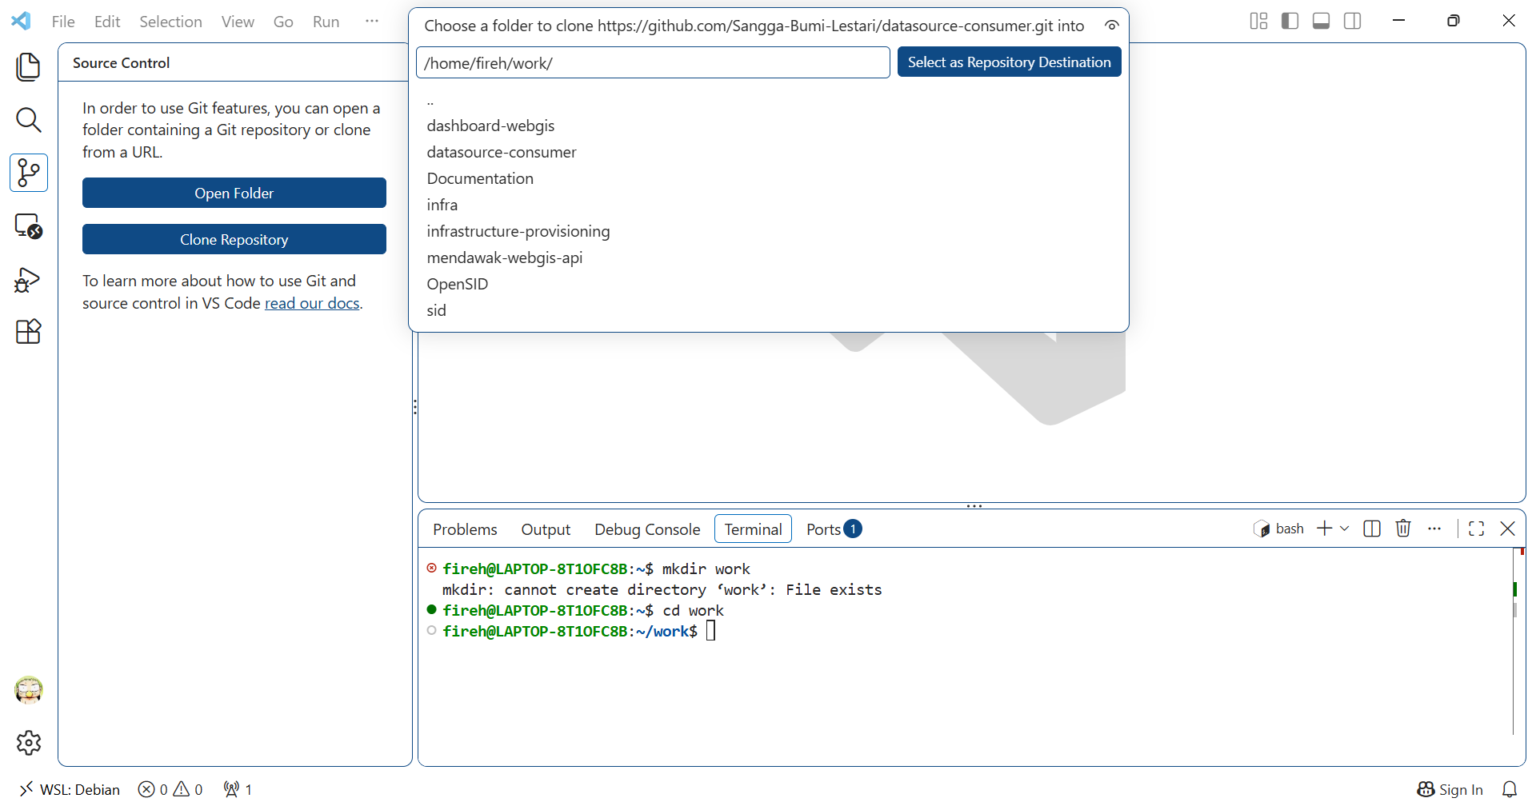Toggle the secondary side bar
Viewport: 1536px width, 806px height.
tap(1352, 21)
